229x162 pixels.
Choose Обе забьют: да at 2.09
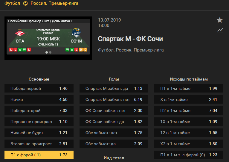(x=114, y=144)
